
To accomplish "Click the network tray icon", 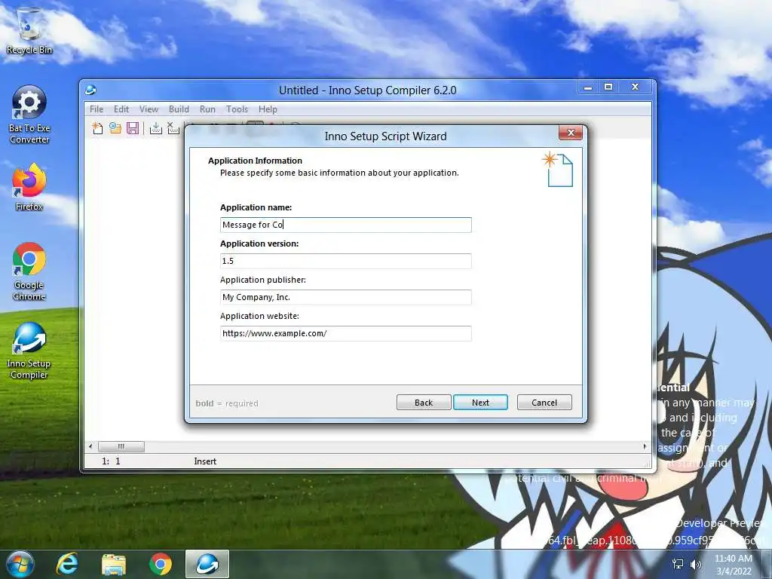I will pyautogui.click(x=678, y=564).
